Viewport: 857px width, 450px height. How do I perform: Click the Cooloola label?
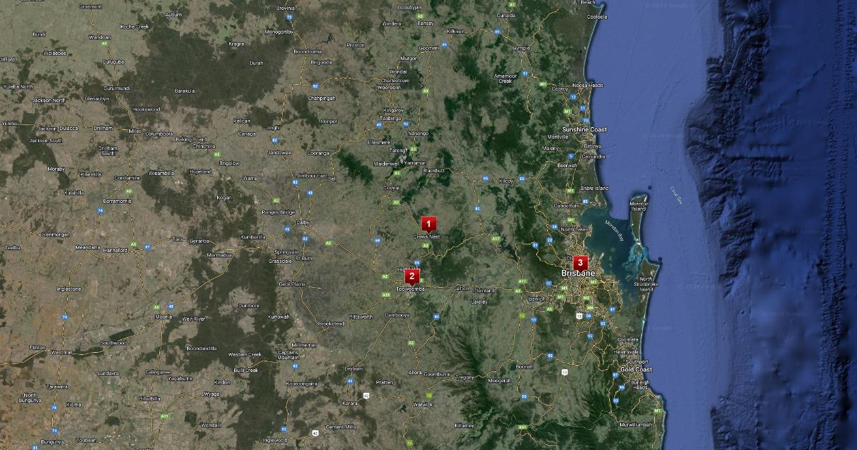tap(596, 16)
